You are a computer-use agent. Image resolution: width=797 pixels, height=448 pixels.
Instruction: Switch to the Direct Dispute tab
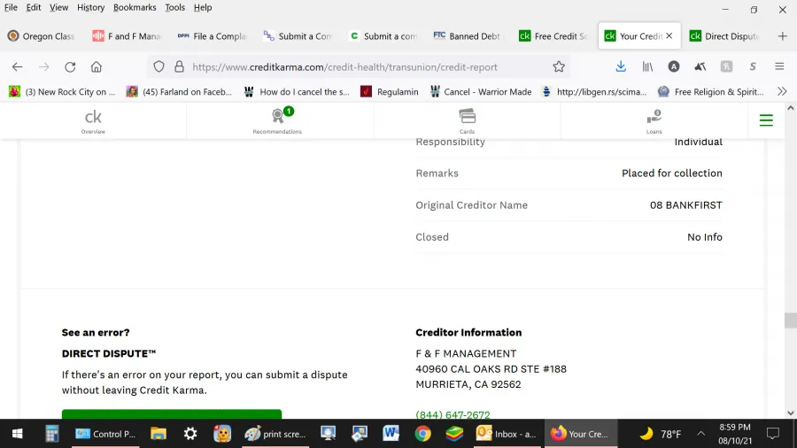(723, 36)
